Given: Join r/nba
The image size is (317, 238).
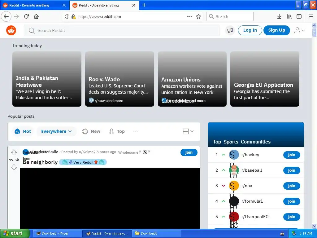Looking at the screenshot, I should point(292,186).
